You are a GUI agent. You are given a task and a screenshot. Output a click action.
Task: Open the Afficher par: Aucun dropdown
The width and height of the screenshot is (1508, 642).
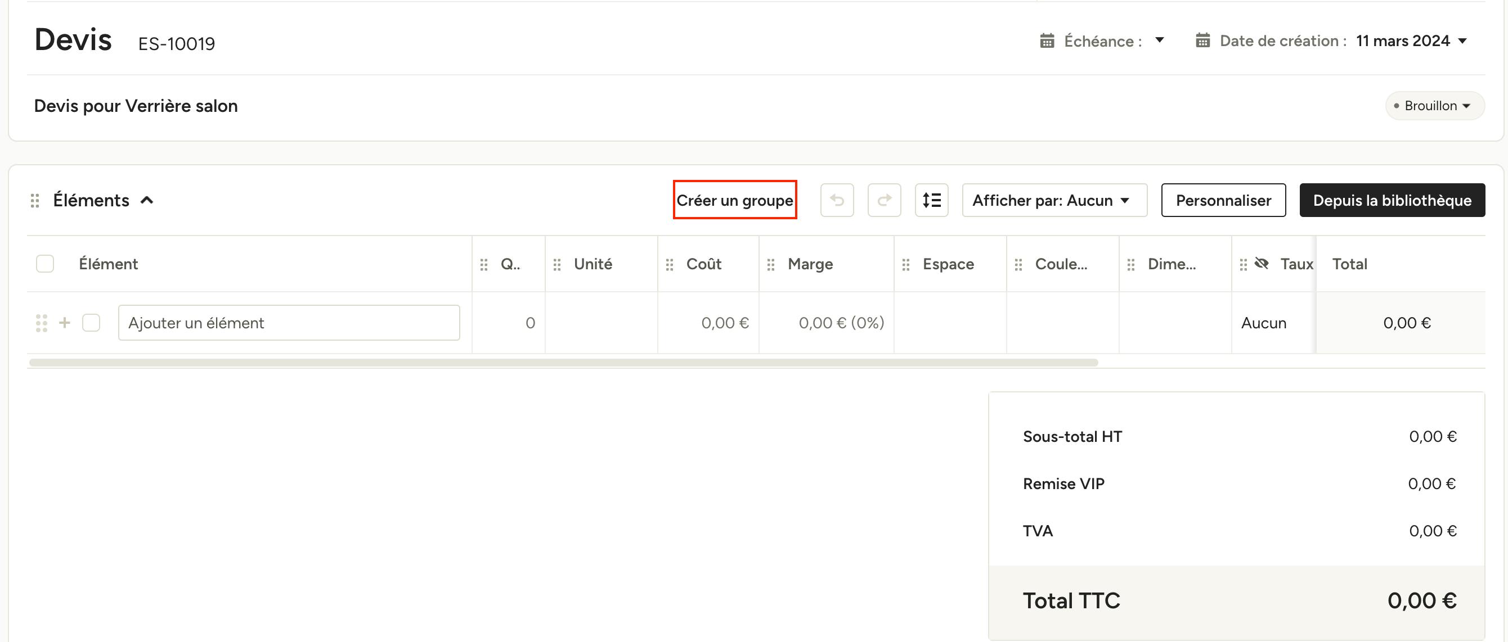[1054, 200]
